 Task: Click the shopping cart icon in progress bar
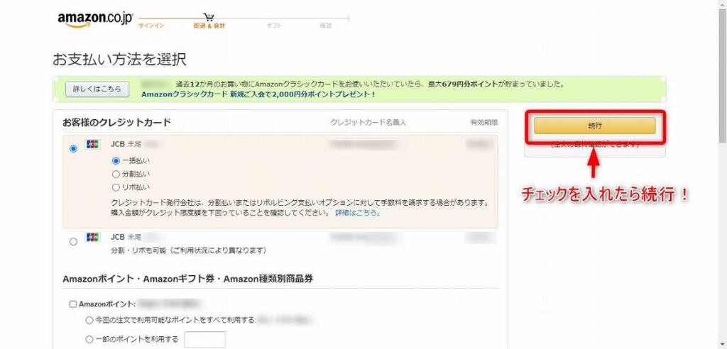209,17
